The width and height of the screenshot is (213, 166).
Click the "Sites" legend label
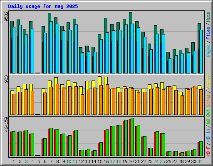click(x=208, y=100)
